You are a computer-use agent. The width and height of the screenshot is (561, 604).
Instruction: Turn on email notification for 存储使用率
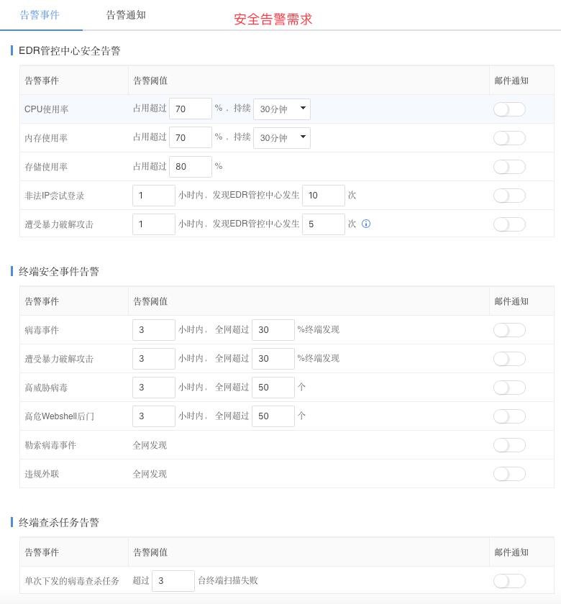509,167
